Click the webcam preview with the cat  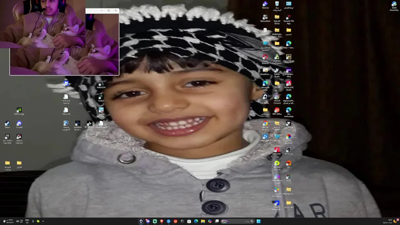(64, 44)
